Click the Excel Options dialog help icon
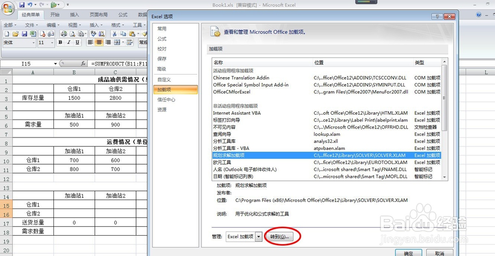The width and height of the screenshot is (495, 256). coord(437,16)
